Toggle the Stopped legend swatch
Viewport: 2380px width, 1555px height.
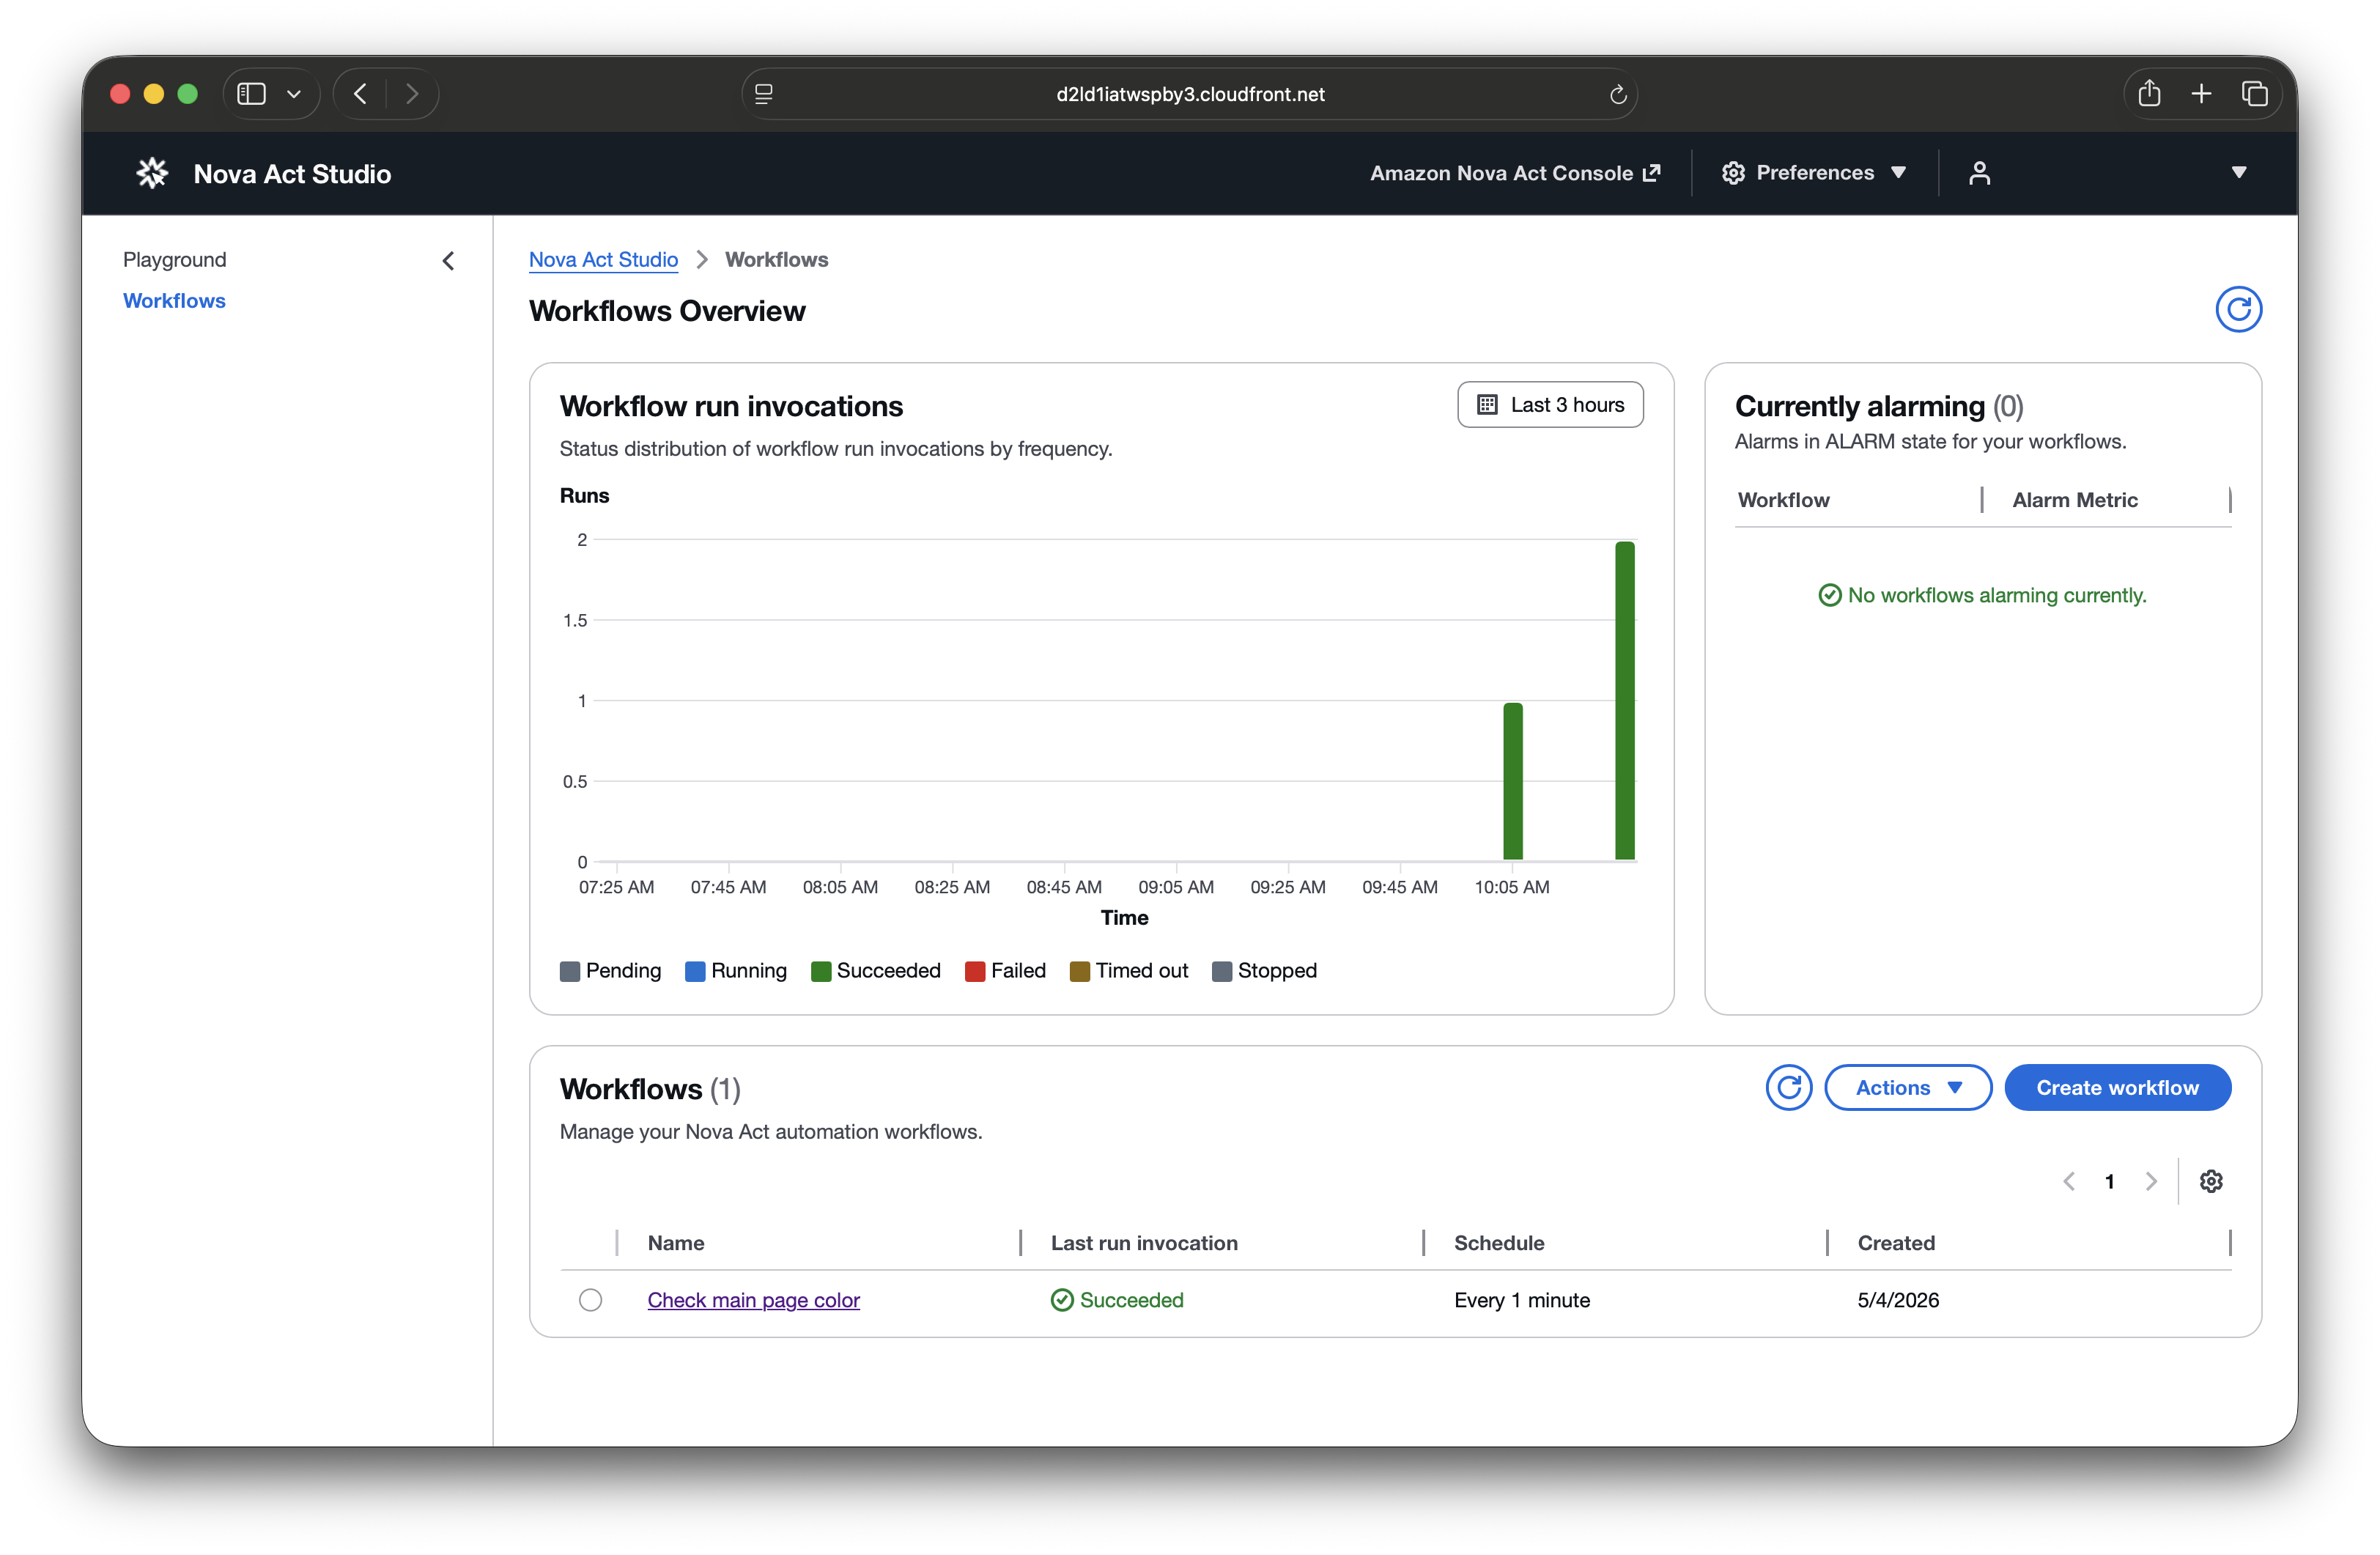[1222, 971]
